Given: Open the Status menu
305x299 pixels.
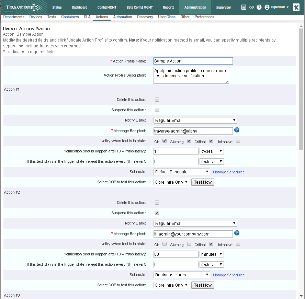Looking at the screenshot, I should pos(57,8).
